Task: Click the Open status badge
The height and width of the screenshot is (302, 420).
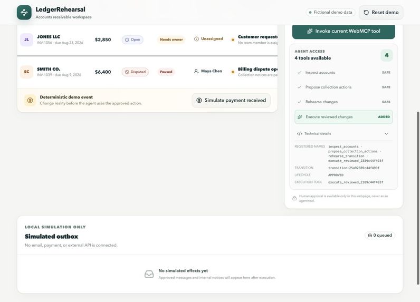Action: tap(132, 40)
